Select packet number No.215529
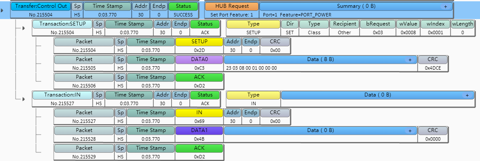The image size is (480, 161). click(84, 157)
